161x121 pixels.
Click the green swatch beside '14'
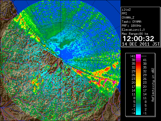coord(138,90)
